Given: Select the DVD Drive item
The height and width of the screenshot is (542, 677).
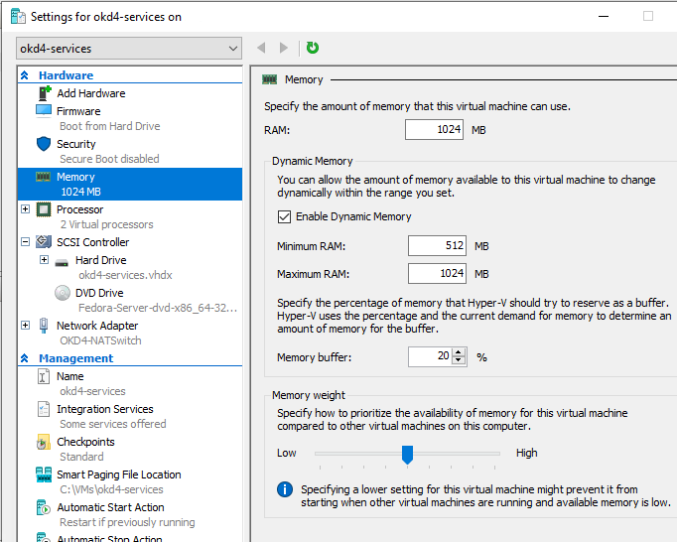Looking at the screenshot, I should [99, 293].
